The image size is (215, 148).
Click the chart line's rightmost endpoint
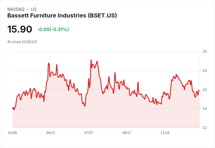coord(199,90)
